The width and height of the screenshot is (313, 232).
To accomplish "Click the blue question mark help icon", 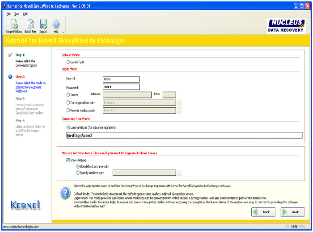I will pyautogui.click(x=65, y=193).
